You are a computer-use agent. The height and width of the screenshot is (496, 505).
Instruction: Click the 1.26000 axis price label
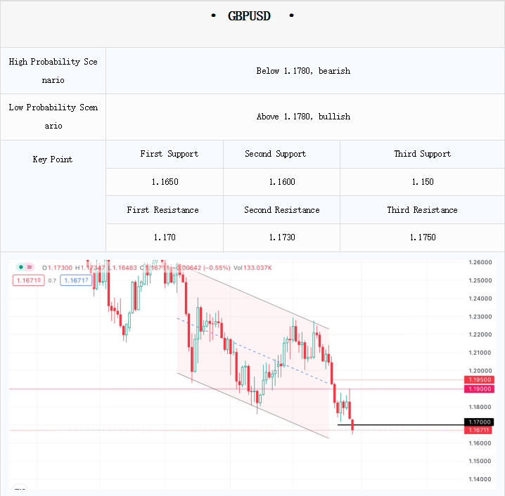click(480, 262)
